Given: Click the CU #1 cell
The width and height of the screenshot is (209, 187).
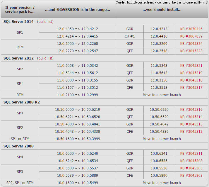Looking at the screenshot, I should (130, 36).
